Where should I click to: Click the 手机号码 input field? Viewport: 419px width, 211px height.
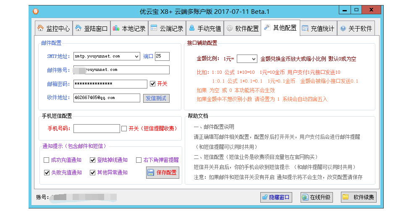pyautogui.click(x=97, y=129)
